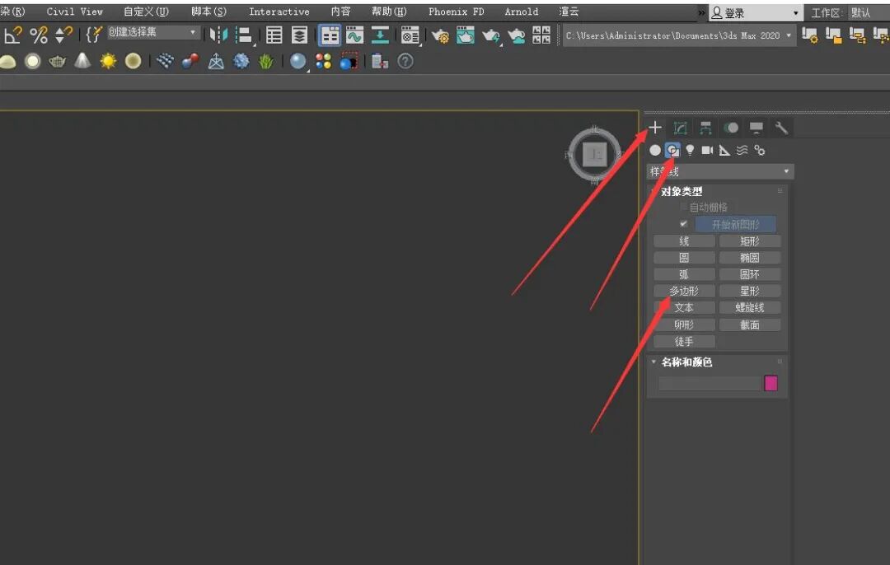This screenshot has width=890, height=565.
Task: Select the Shapes category icon
Action: (672, 151)
